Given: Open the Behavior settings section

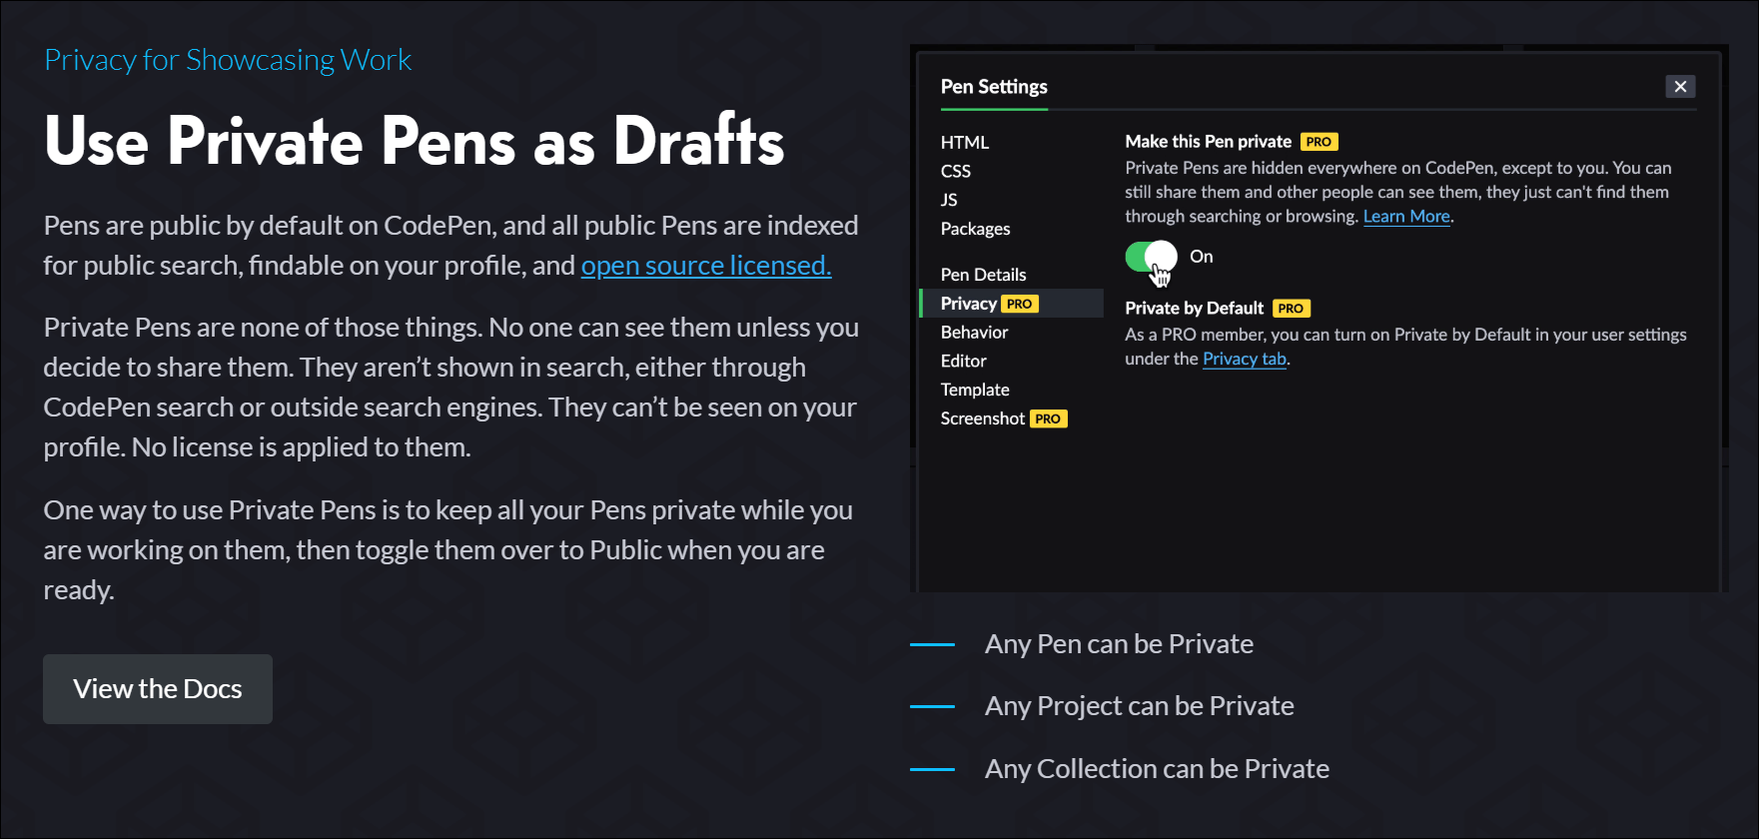Looking at the screenshot, I should click(974, 333).
